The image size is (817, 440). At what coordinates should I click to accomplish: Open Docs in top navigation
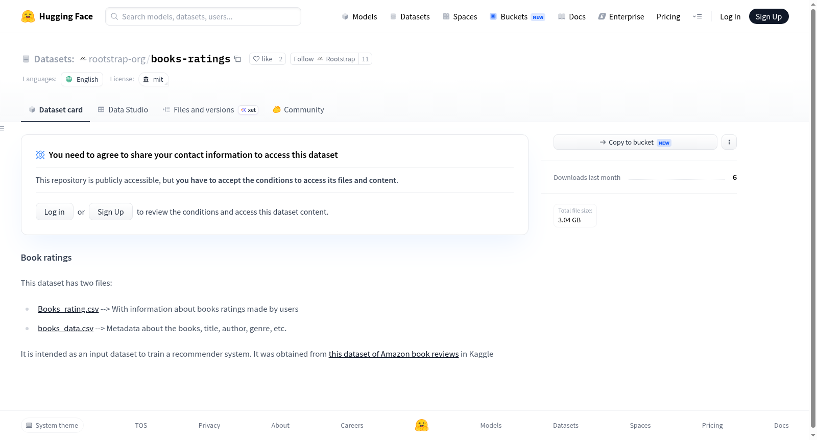[x=572, y=16]
